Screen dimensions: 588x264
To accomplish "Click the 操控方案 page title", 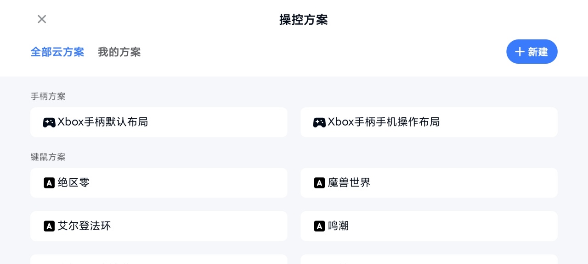I will [303, 20].
